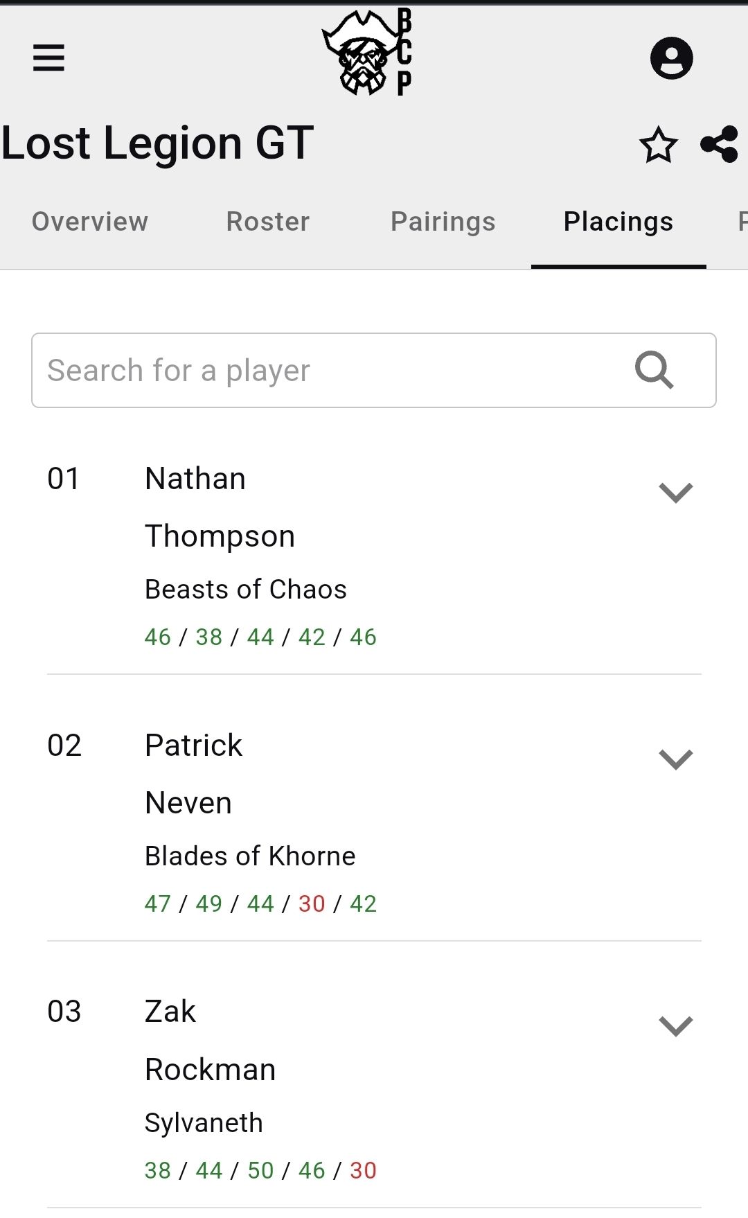Go to the Pairings tab
Viewport: 748px width, 1218px height.
pos(443,222)
